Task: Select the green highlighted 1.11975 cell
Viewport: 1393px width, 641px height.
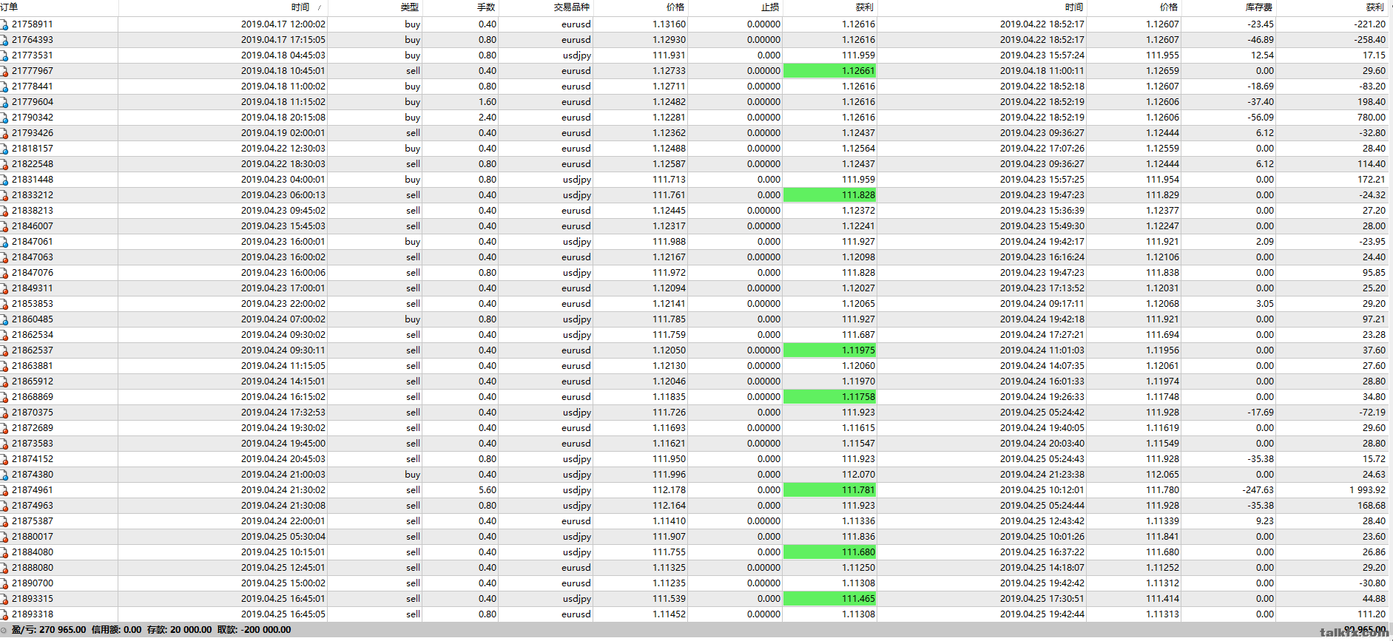Action: click(x=830, y=350)
